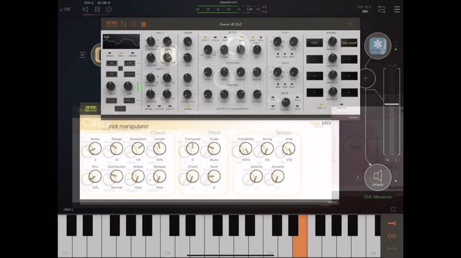
Task: Open the Init preset display in Zeeon
Action: 121,41
